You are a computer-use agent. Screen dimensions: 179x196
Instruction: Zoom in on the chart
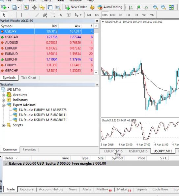click(x=155, y=7)
